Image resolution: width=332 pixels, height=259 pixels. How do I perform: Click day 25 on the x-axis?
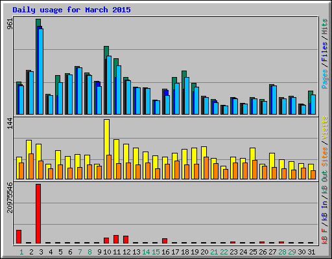(253, 252)
